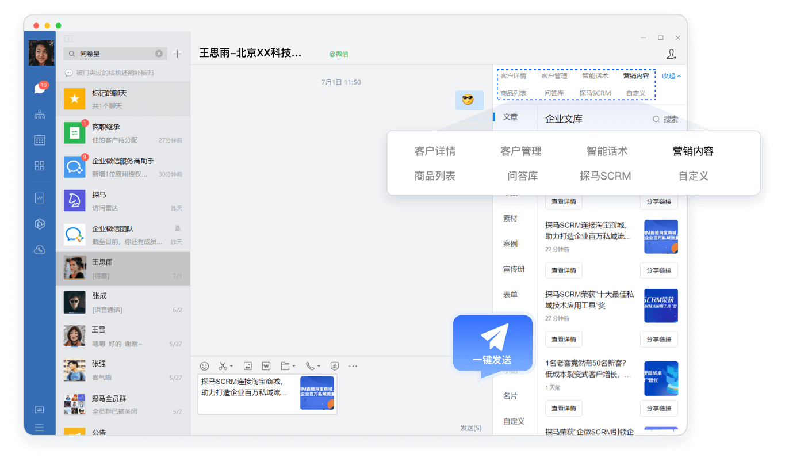Select the 素材 category tab
Viewport: 789px width, 465px height.
click(510, 218)
